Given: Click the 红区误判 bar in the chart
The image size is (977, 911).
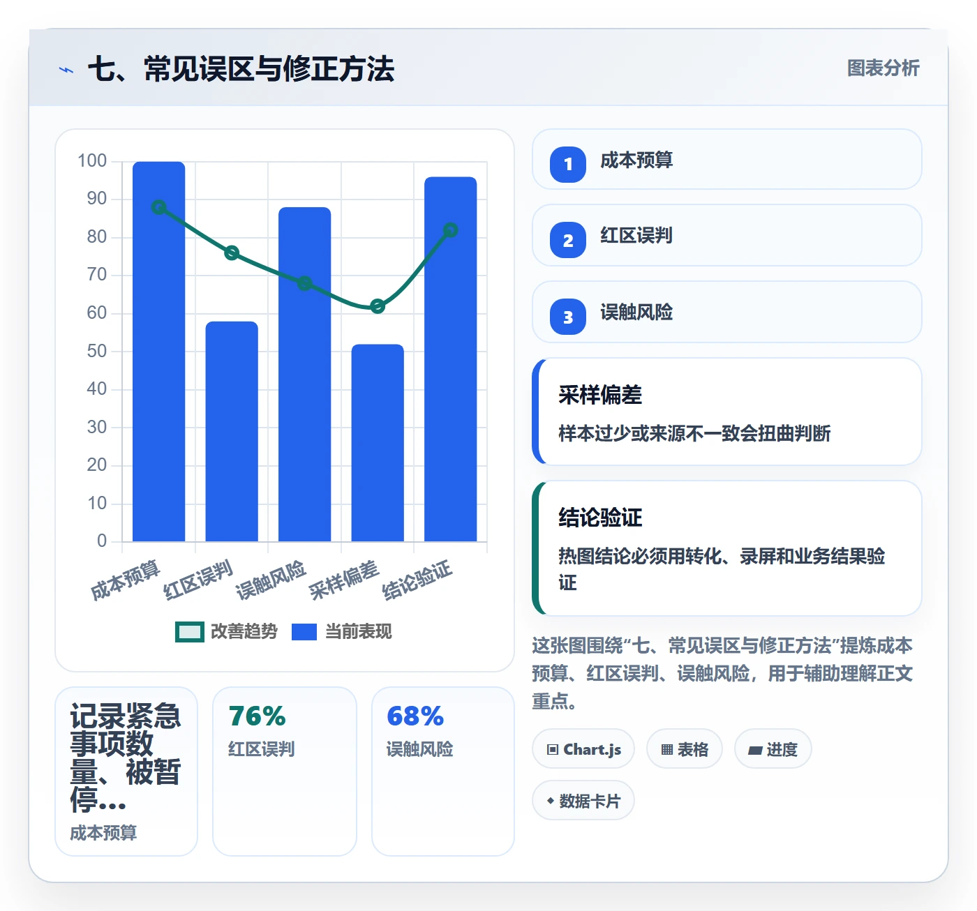Looking at the screenshot, I should coord(232,431).
